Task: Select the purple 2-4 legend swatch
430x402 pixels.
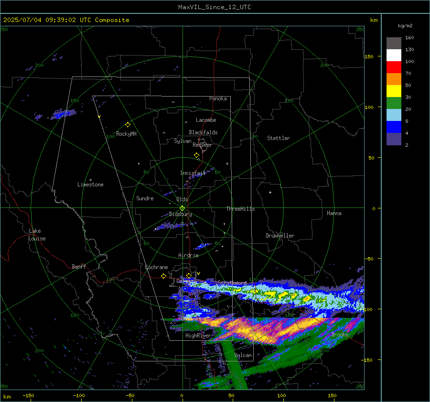Action: coord(394,139)
